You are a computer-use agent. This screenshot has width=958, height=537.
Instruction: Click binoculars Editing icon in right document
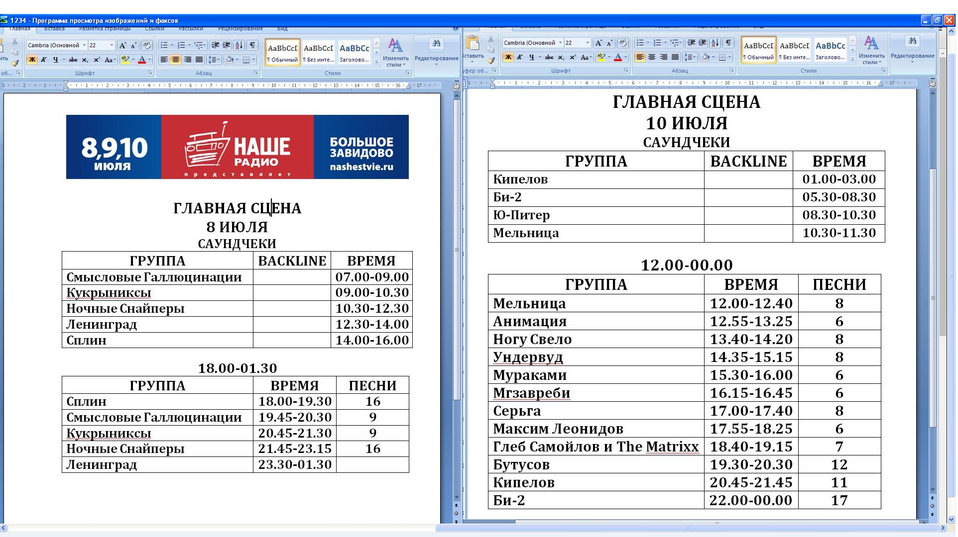coord(912,42)
